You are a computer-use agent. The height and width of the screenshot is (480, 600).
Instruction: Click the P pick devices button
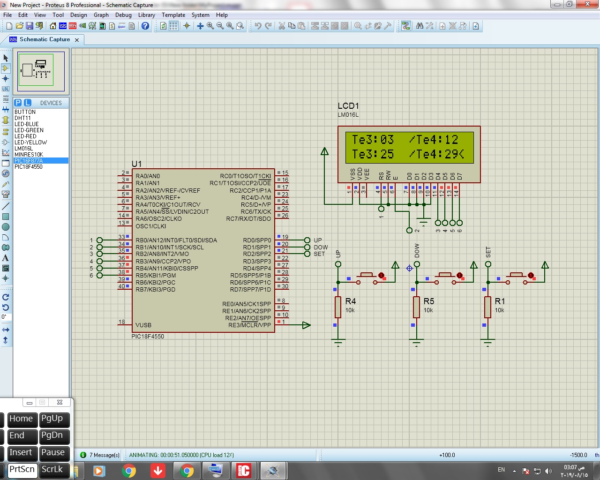coord(18,103)
